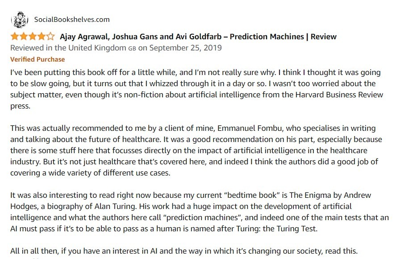Click the words Harvard Business Review
The image size is (396, 259).
[x=339, y=95]
